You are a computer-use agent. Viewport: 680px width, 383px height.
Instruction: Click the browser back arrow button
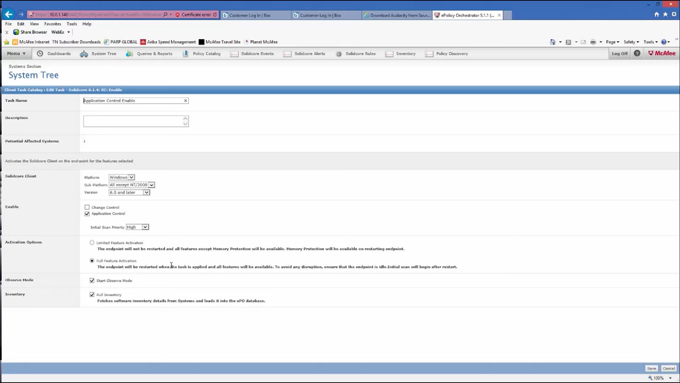(8, 15)
